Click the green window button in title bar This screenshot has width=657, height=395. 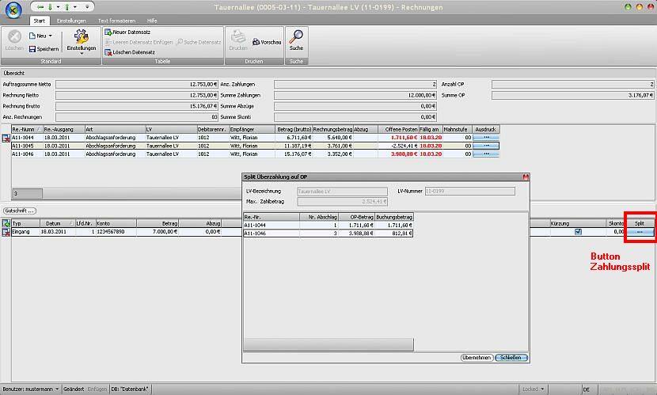(628, 6)
